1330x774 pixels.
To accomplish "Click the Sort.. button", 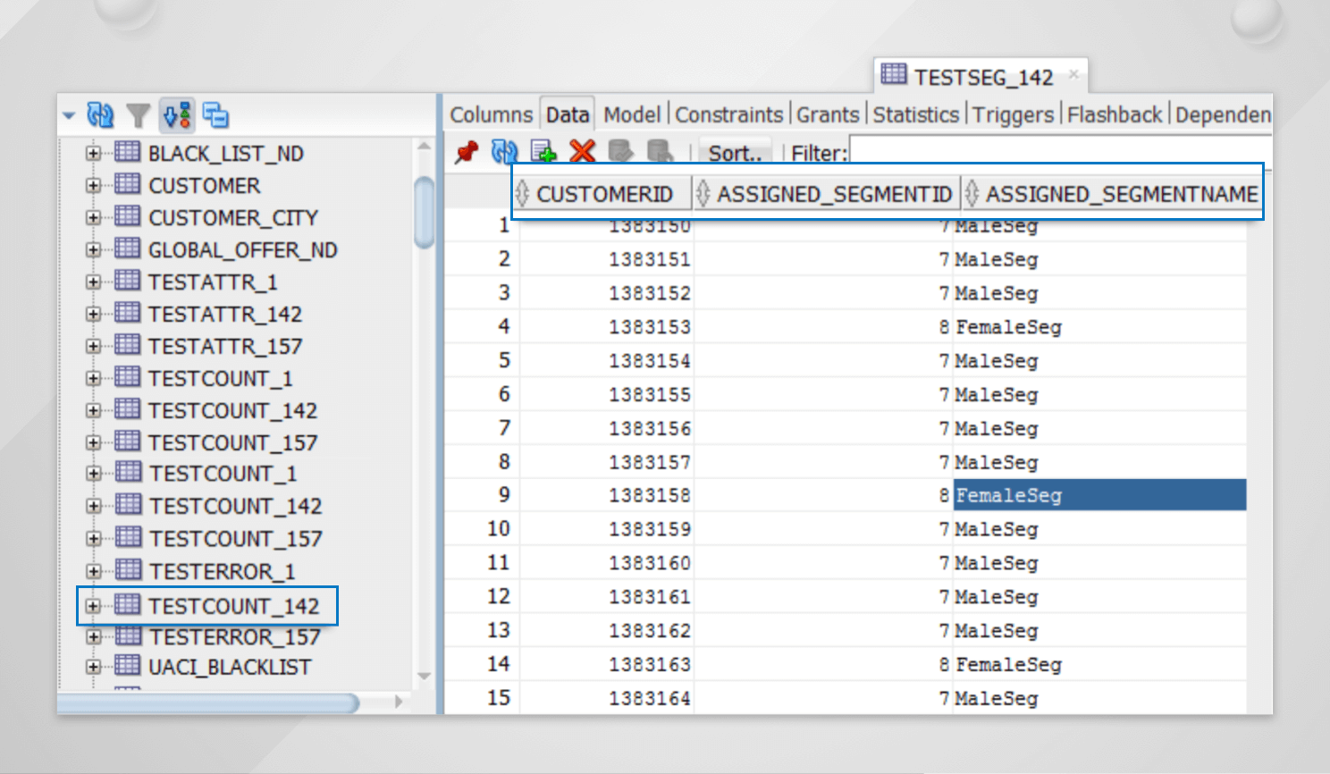I will (x=734, y=153).
